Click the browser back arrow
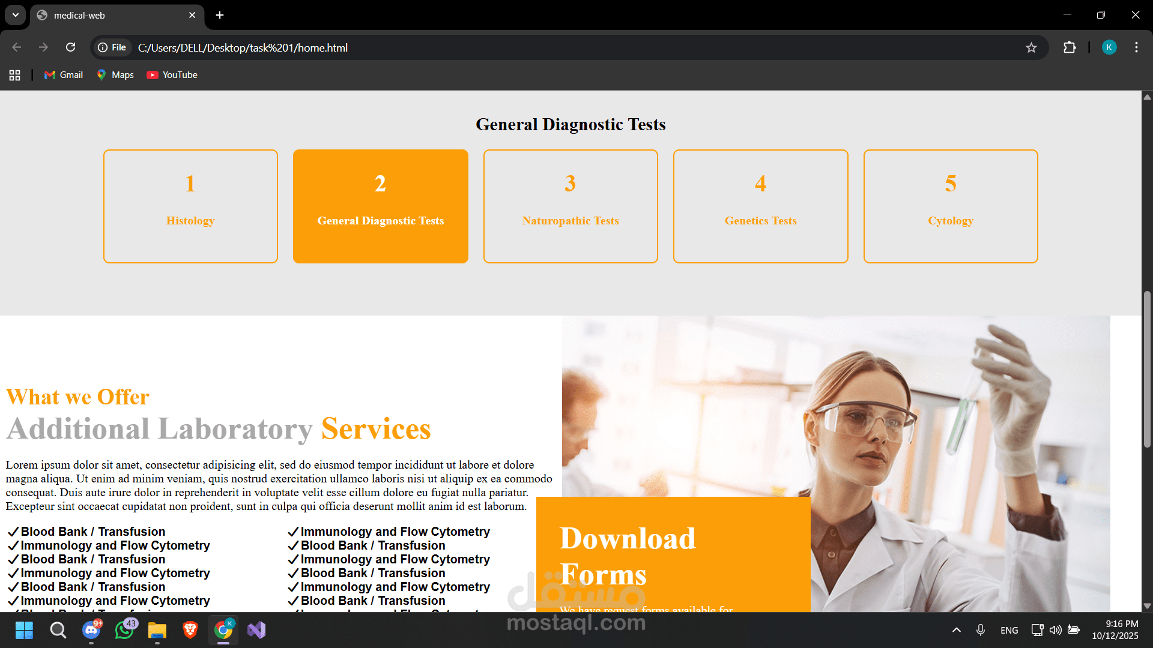Image resolution: width=1153 pixels, height=648 pixels. pyautogui.click(x=17, y=47)
